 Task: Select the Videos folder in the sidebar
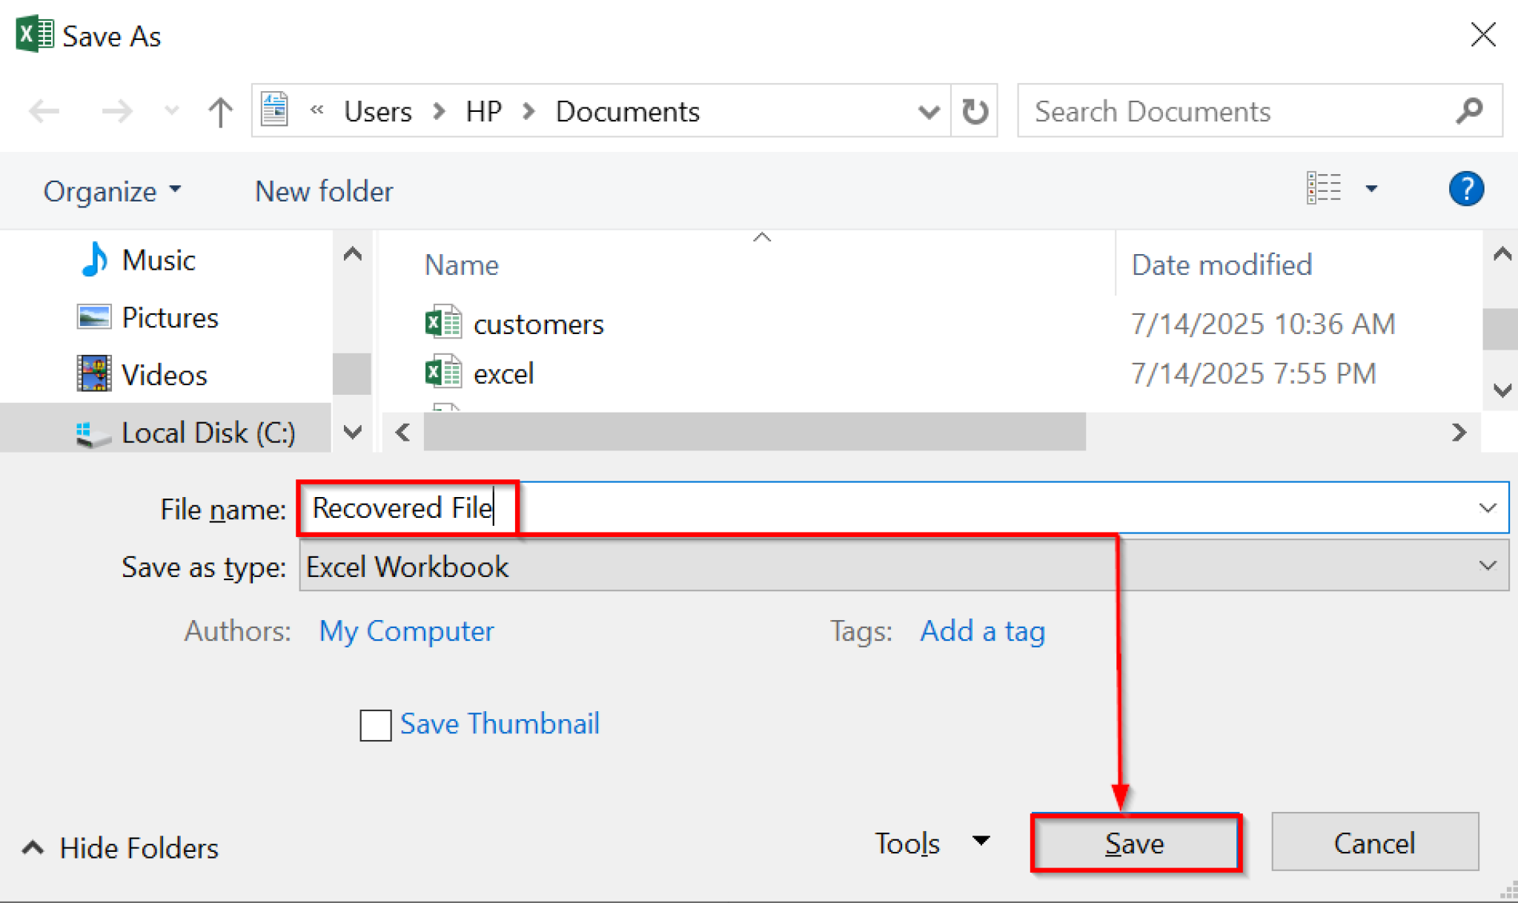[x=164, y=374]
